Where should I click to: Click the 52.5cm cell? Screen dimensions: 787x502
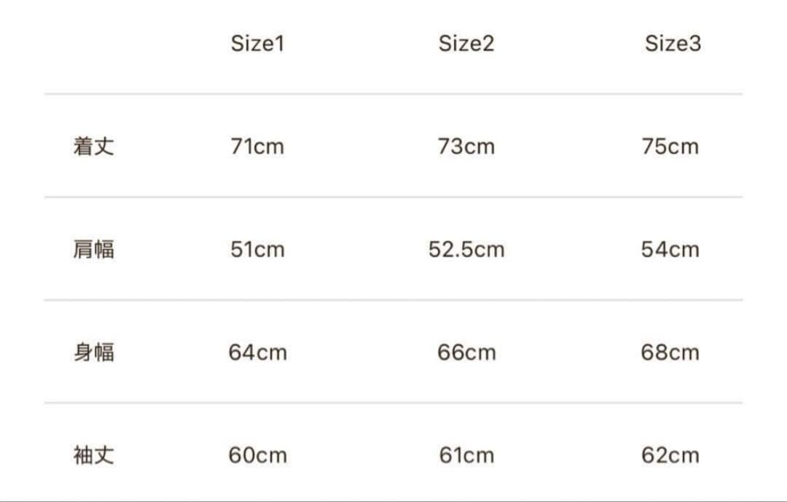pos(466,250)
